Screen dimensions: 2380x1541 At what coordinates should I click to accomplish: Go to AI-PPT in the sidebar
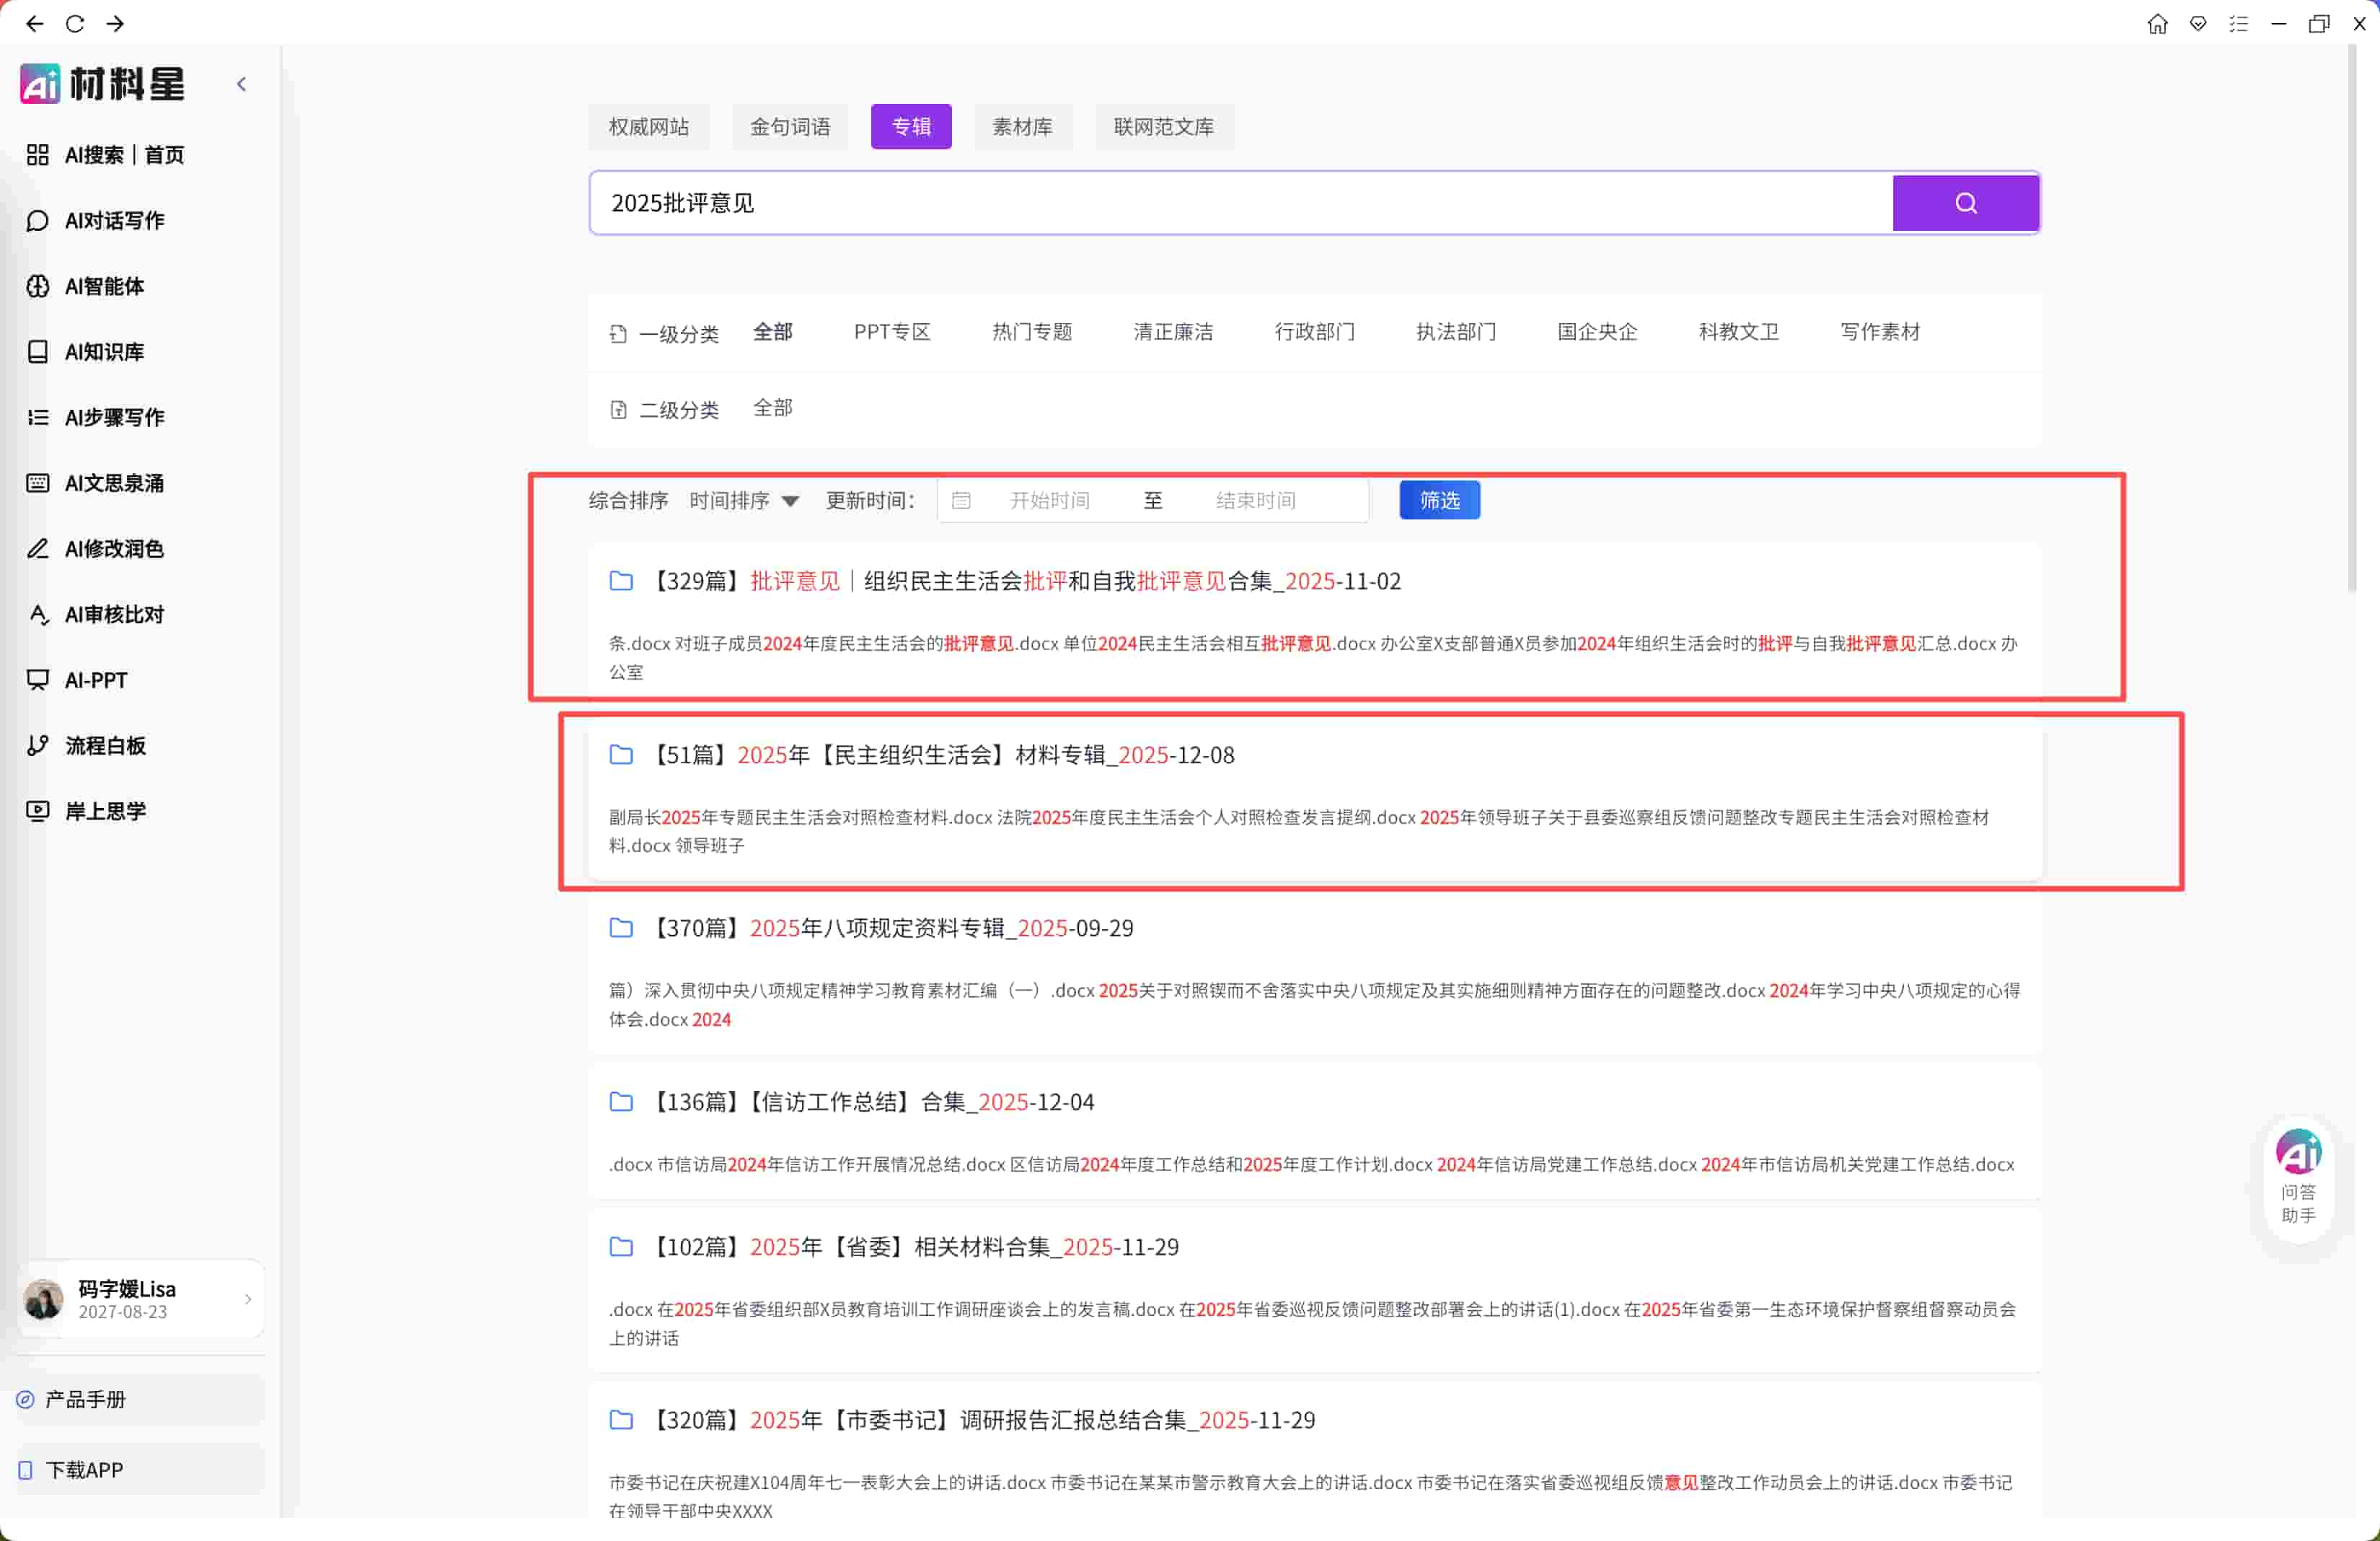pyautogui.click(x=95, y=680)
